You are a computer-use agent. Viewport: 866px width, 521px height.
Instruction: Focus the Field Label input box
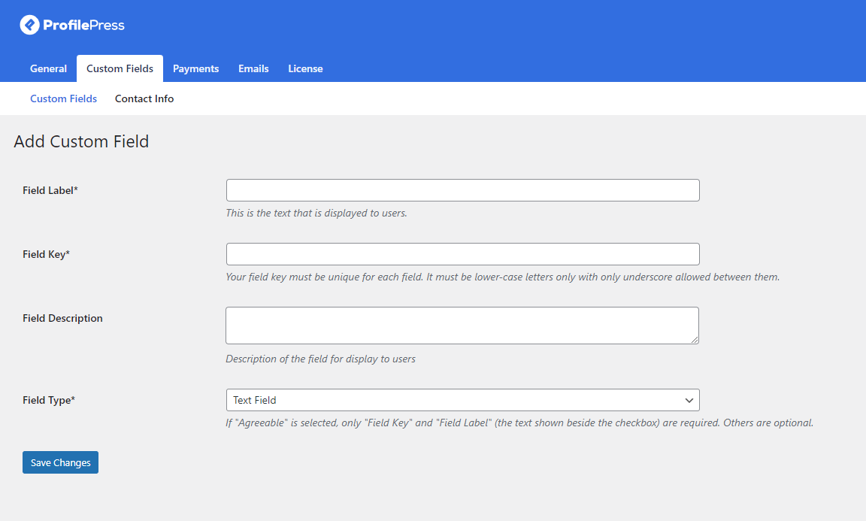coord(463,190)
